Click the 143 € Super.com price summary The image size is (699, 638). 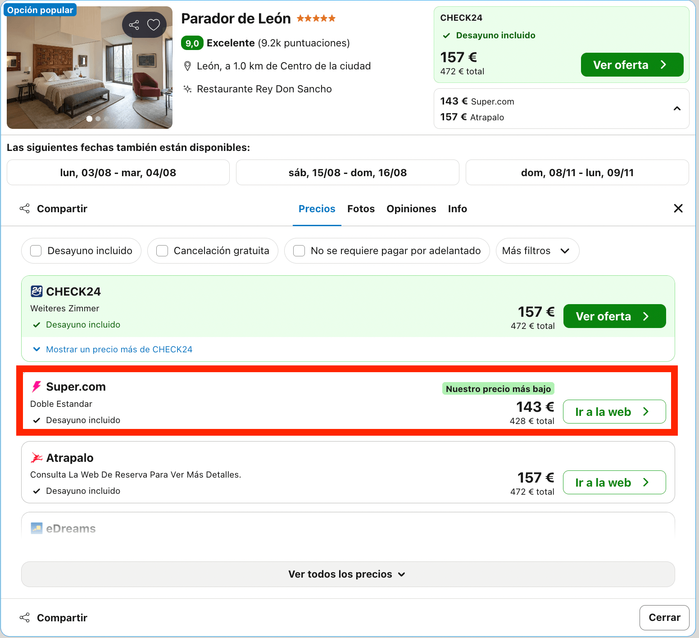pos(477,101)
